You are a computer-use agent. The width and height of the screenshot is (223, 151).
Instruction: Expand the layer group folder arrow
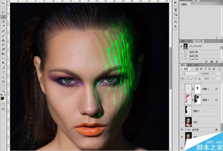click(186, 130)
